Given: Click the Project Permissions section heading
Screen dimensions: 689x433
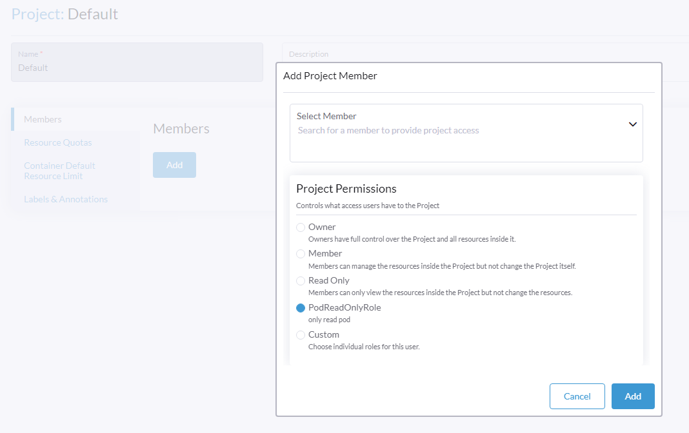Looking at the screenshot, I should [346, 189].
